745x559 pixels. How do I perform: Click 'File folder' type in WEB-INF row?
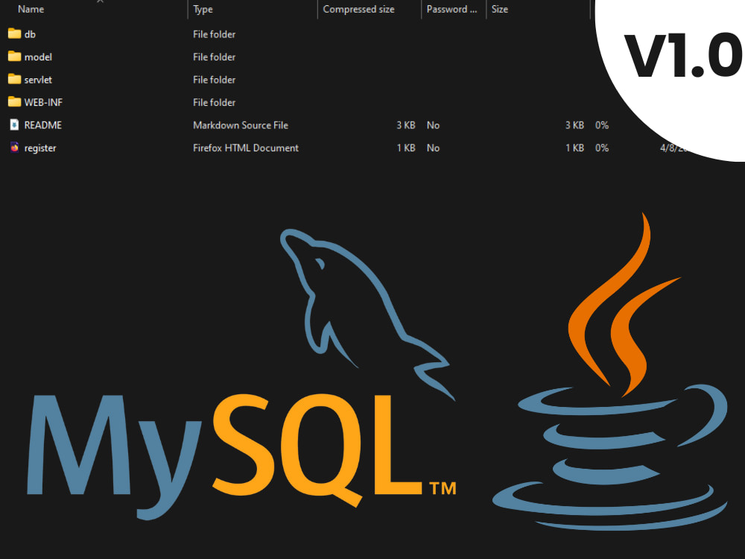[215, 103]
